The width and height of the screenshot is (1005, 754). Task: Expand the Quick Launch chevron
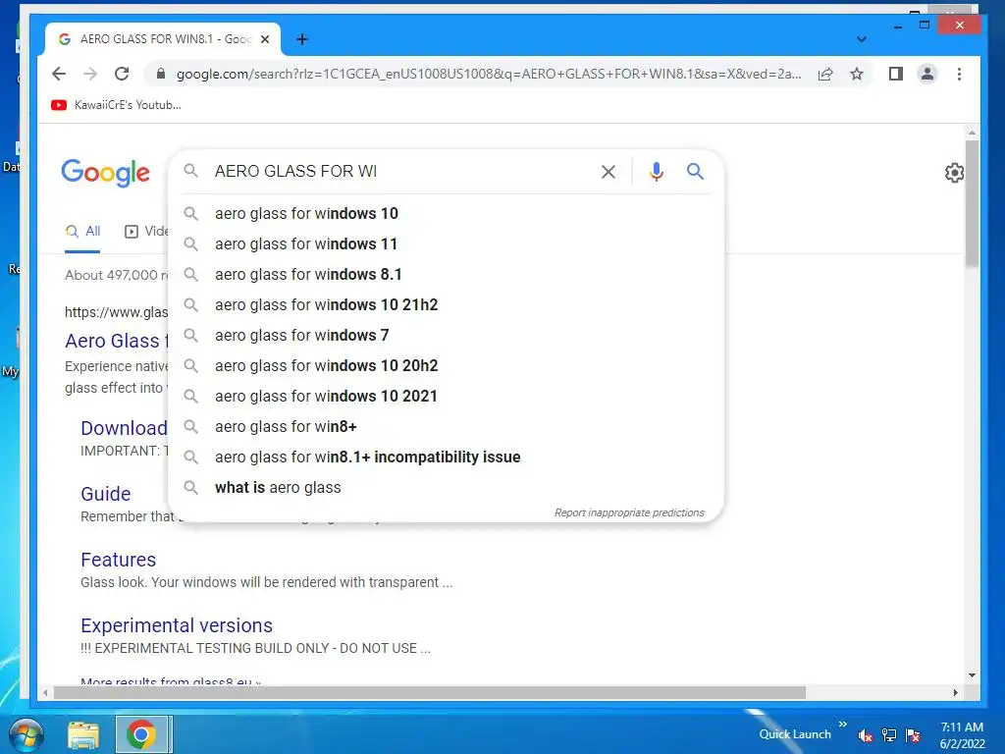click(x=842, y=724)
